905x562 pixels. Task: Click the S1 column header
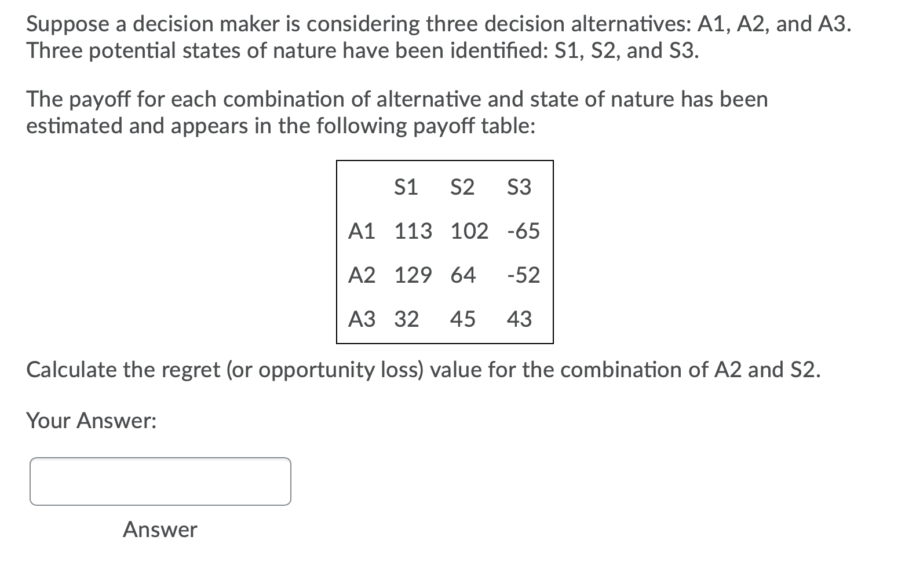pos(406,187)
